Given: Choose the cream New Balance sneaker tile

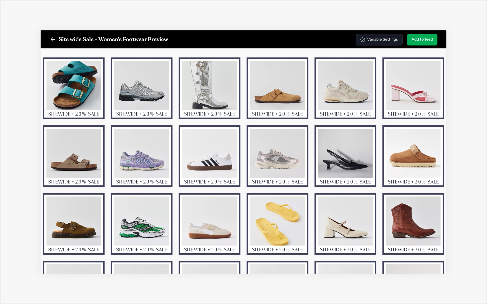Looking at the screenshot, I should click(345, 85).
